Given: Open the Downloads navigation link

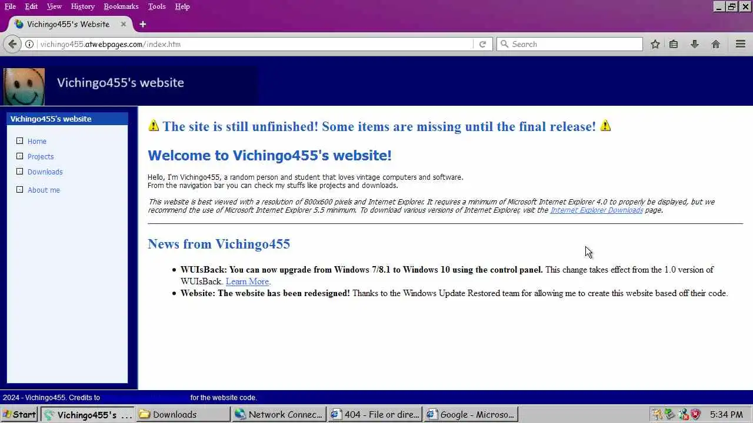Looking at the screenshot, I should pos(45,172).
